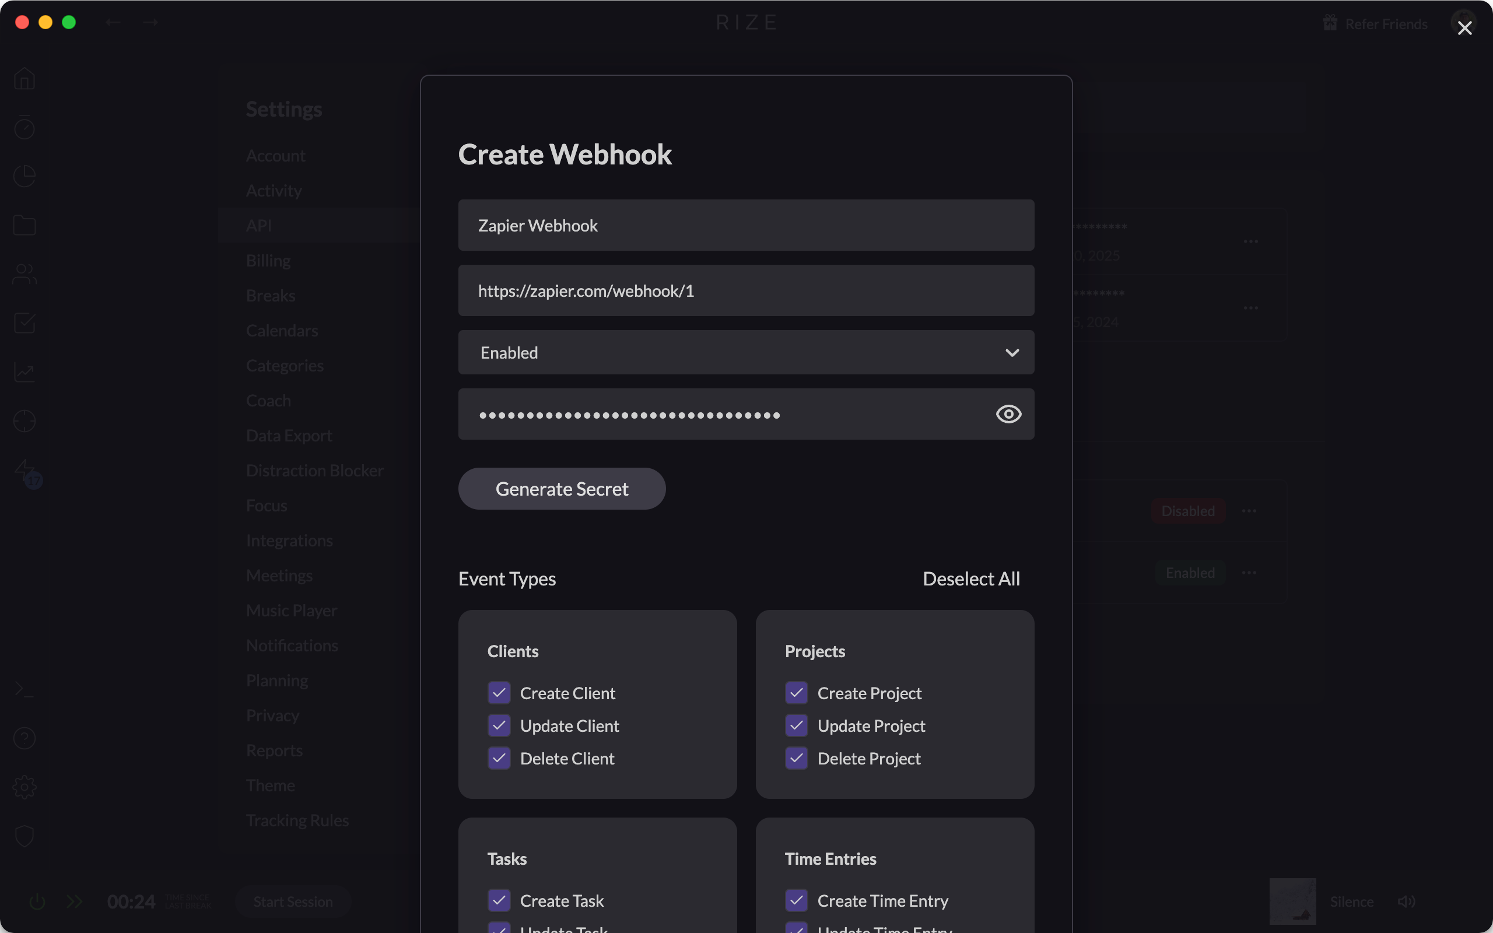1493x933 pixels.
Task: Open options menu beside Disabled webhook
Action: click(x=1249, y=511)
